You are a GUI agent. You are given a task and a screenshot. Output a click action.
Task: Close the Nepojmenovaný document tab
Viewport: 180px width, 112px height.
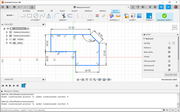click(x=128, y=7)
